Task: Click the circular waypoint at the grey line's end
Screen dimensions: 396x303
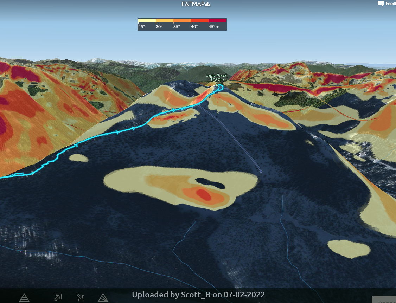Action: (261, 171)
